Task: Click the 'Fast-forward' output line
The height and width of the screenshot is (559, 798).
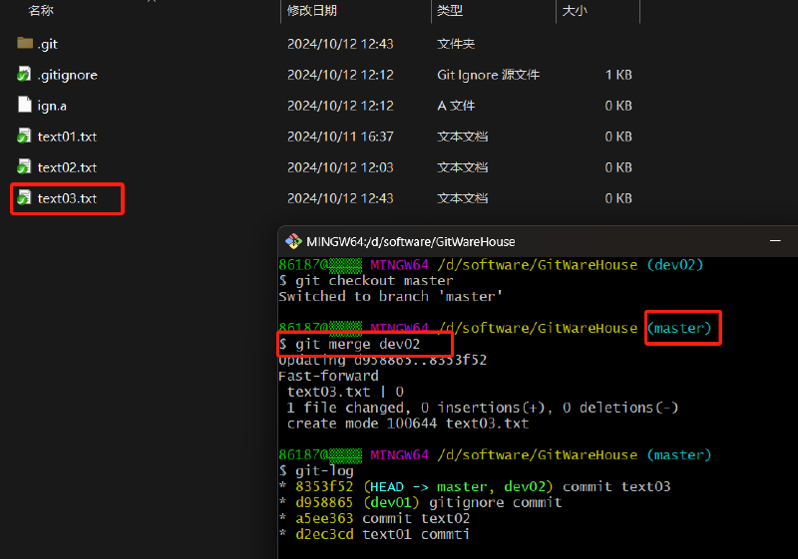Action: [328, 376]
